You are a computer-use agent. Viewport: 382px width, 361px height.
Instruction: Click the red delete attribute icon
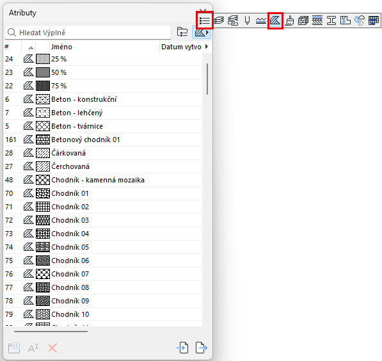point(52,348)
